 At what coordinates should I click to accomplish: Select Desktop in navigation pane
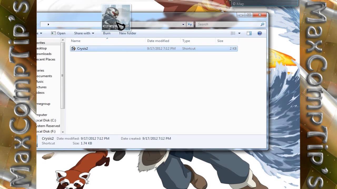(42, 48)
